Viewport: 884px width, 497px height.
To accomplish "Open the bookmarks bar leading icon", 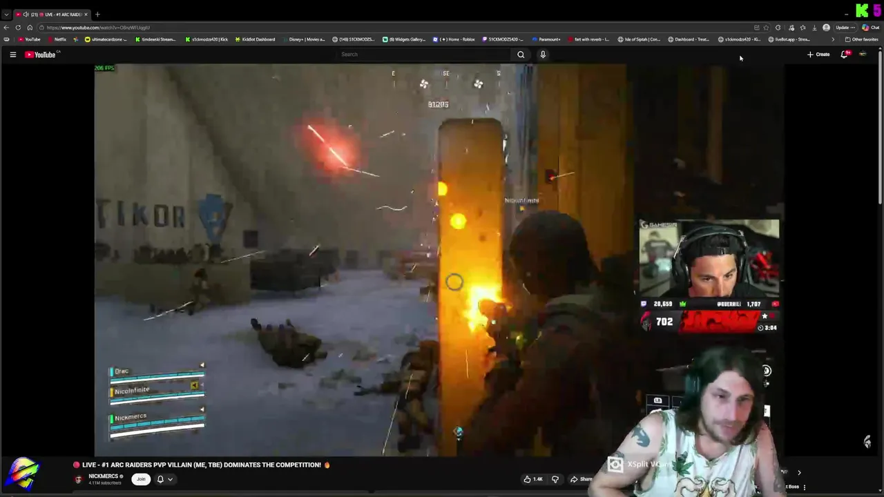I will click(6, 39).
